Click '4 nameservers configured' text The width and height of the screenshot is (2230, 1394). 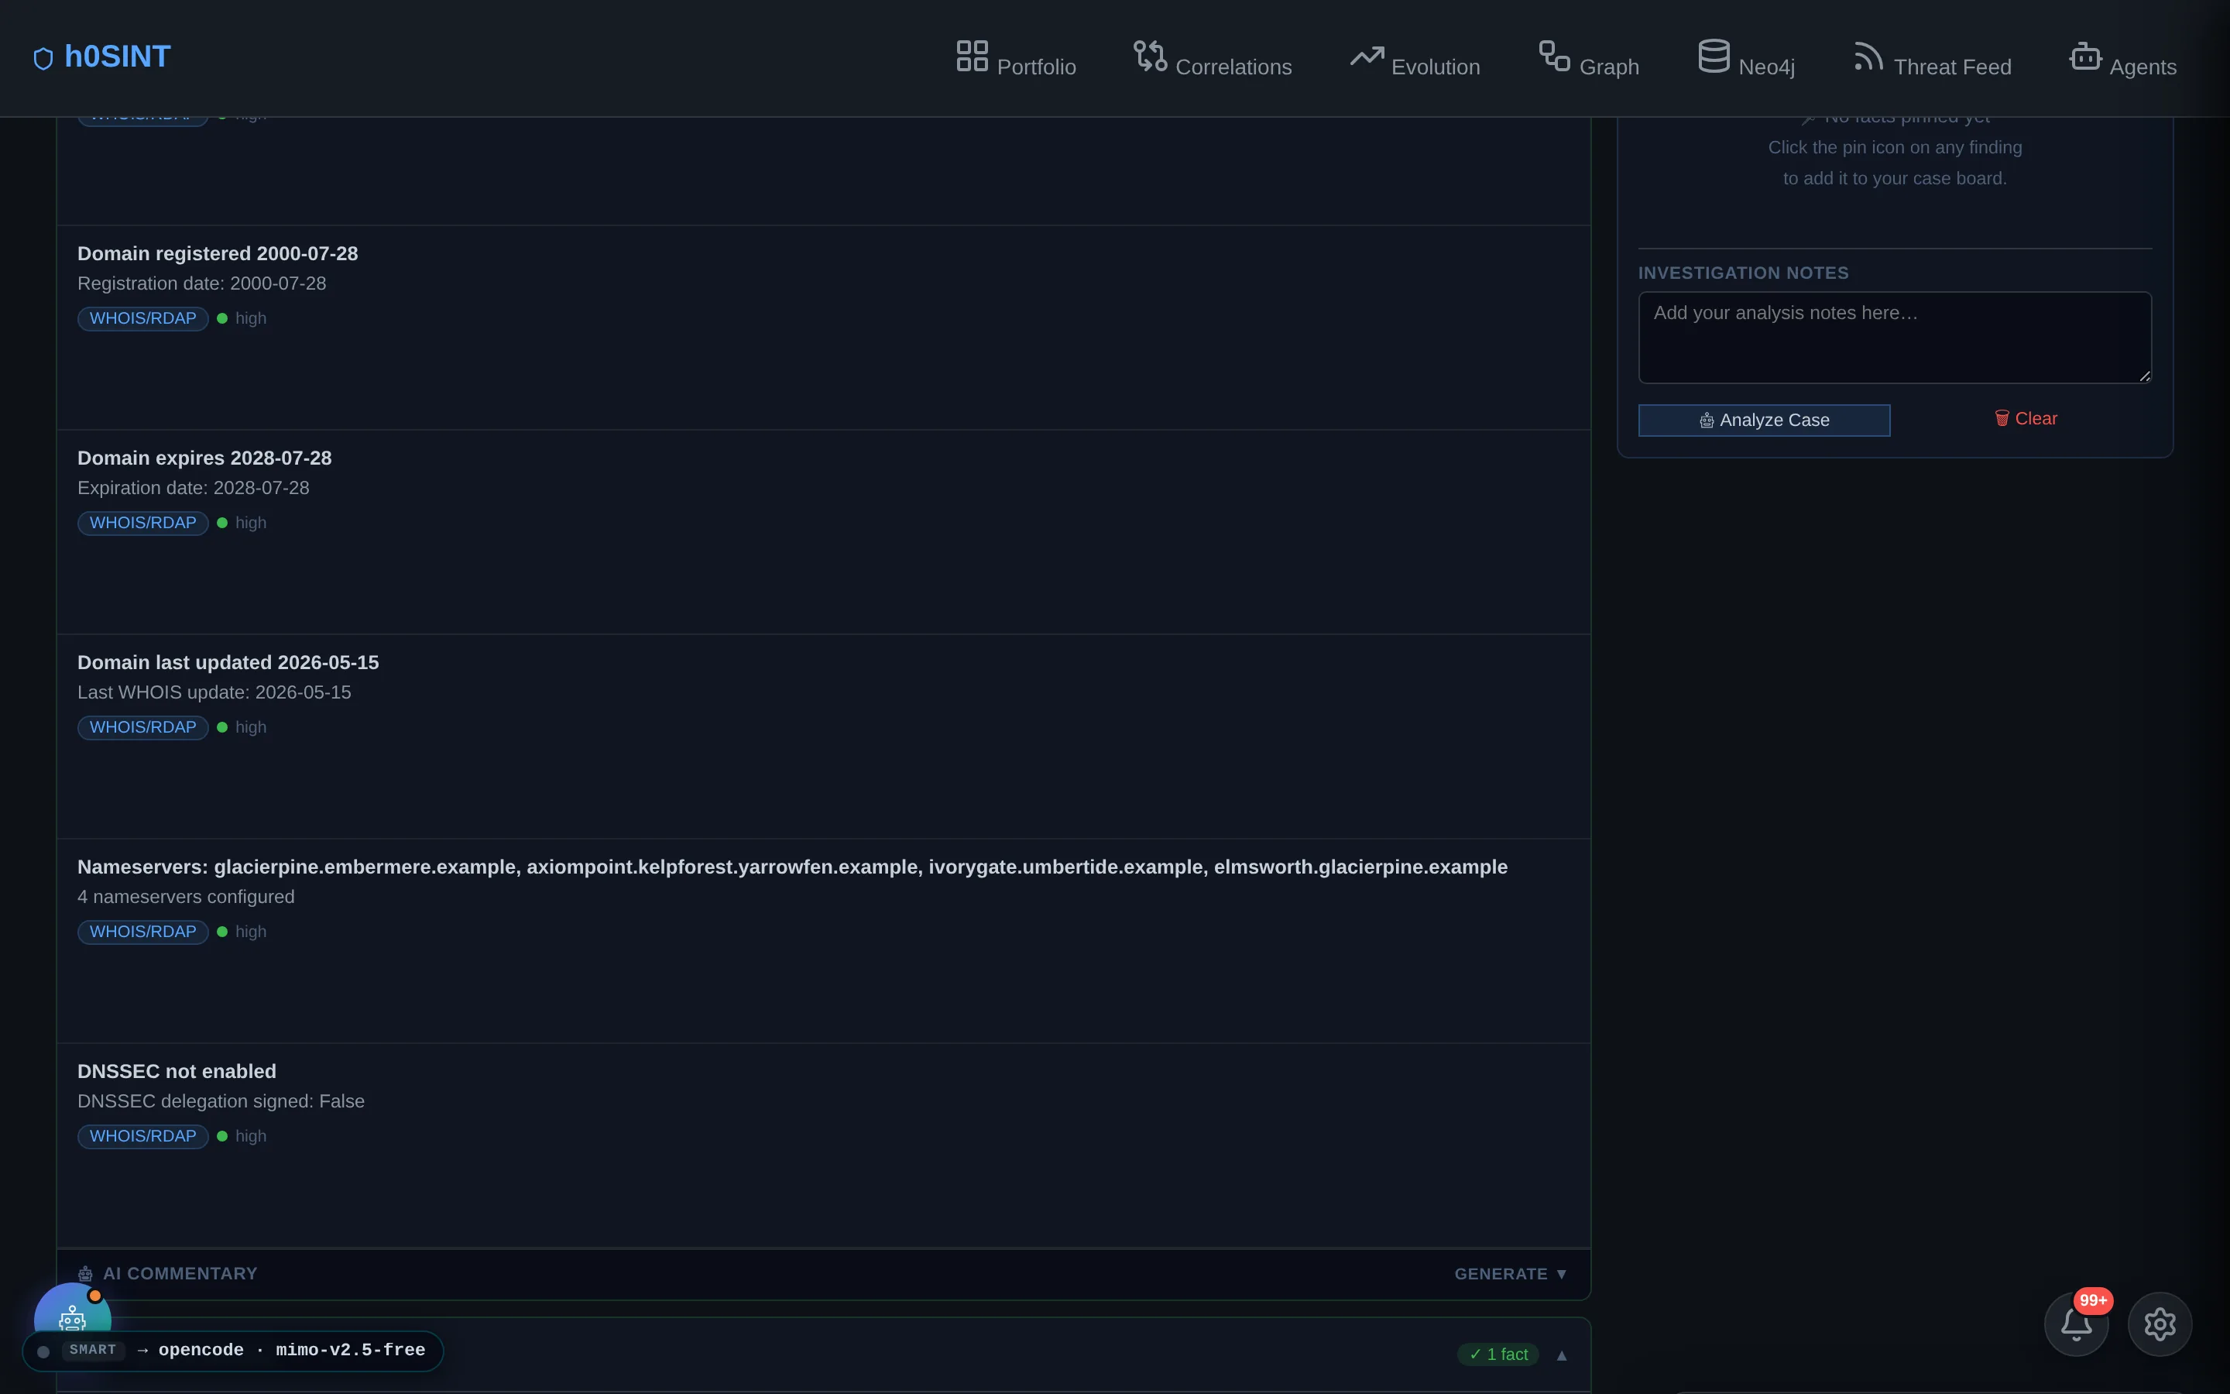point(186,897)
